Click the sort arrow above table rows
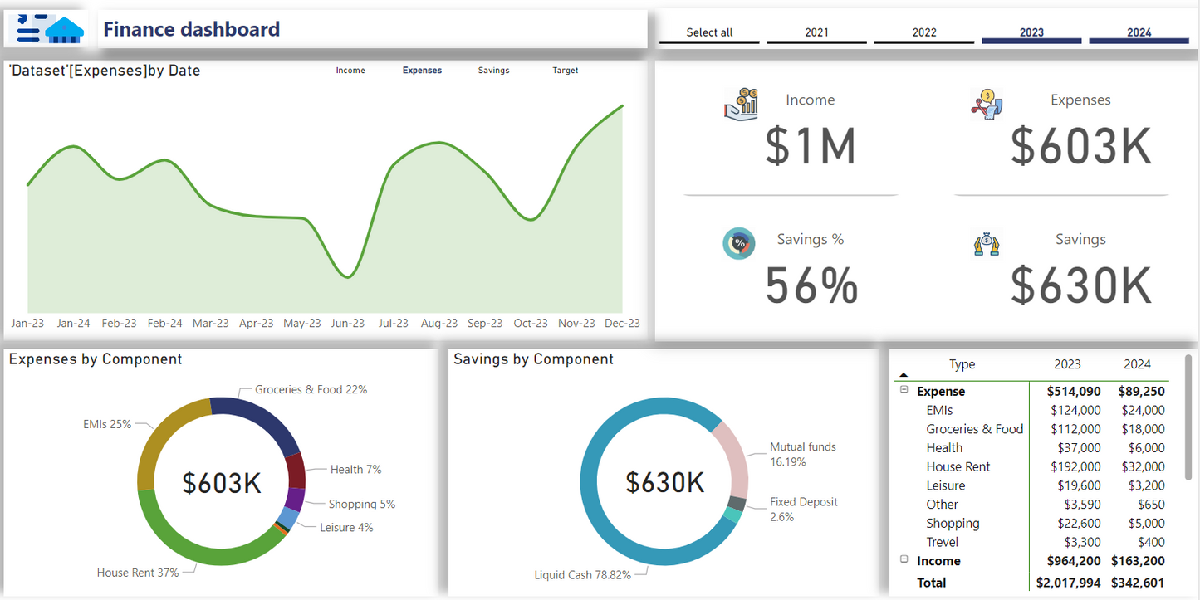The width and height of the screenshot is (1200, 600). click(904, 375)
